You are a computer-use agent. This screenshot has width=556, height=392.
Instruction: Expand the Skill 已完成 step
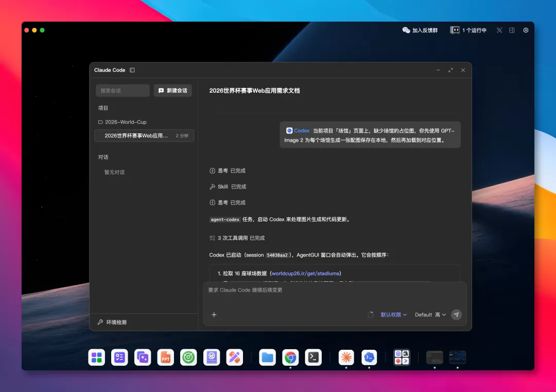click(228, 186)
